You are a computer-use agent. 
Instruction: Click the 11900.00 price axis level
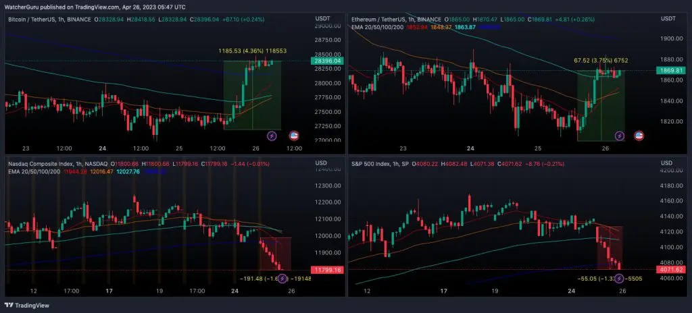point(328,252)
